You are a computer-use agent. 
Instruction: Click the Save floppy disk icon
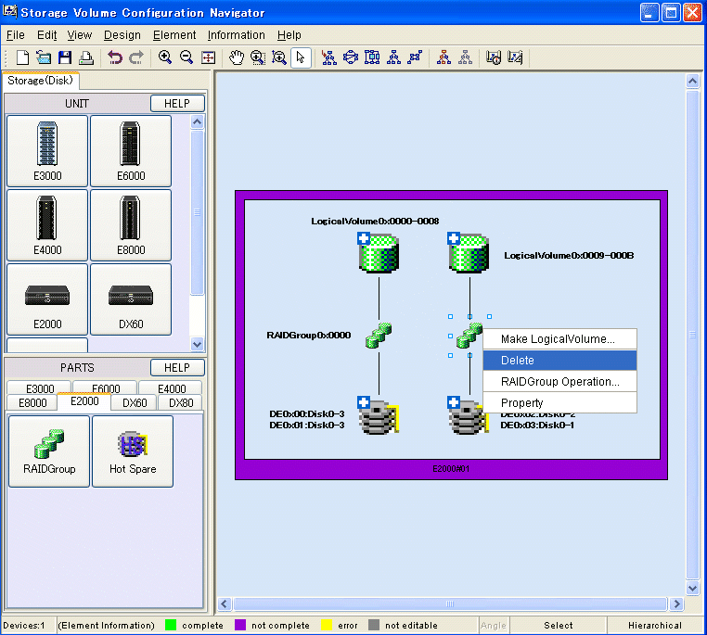coord(65,57)
